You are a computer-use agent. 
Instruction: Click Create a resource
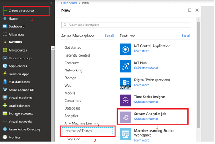(21, 11)
